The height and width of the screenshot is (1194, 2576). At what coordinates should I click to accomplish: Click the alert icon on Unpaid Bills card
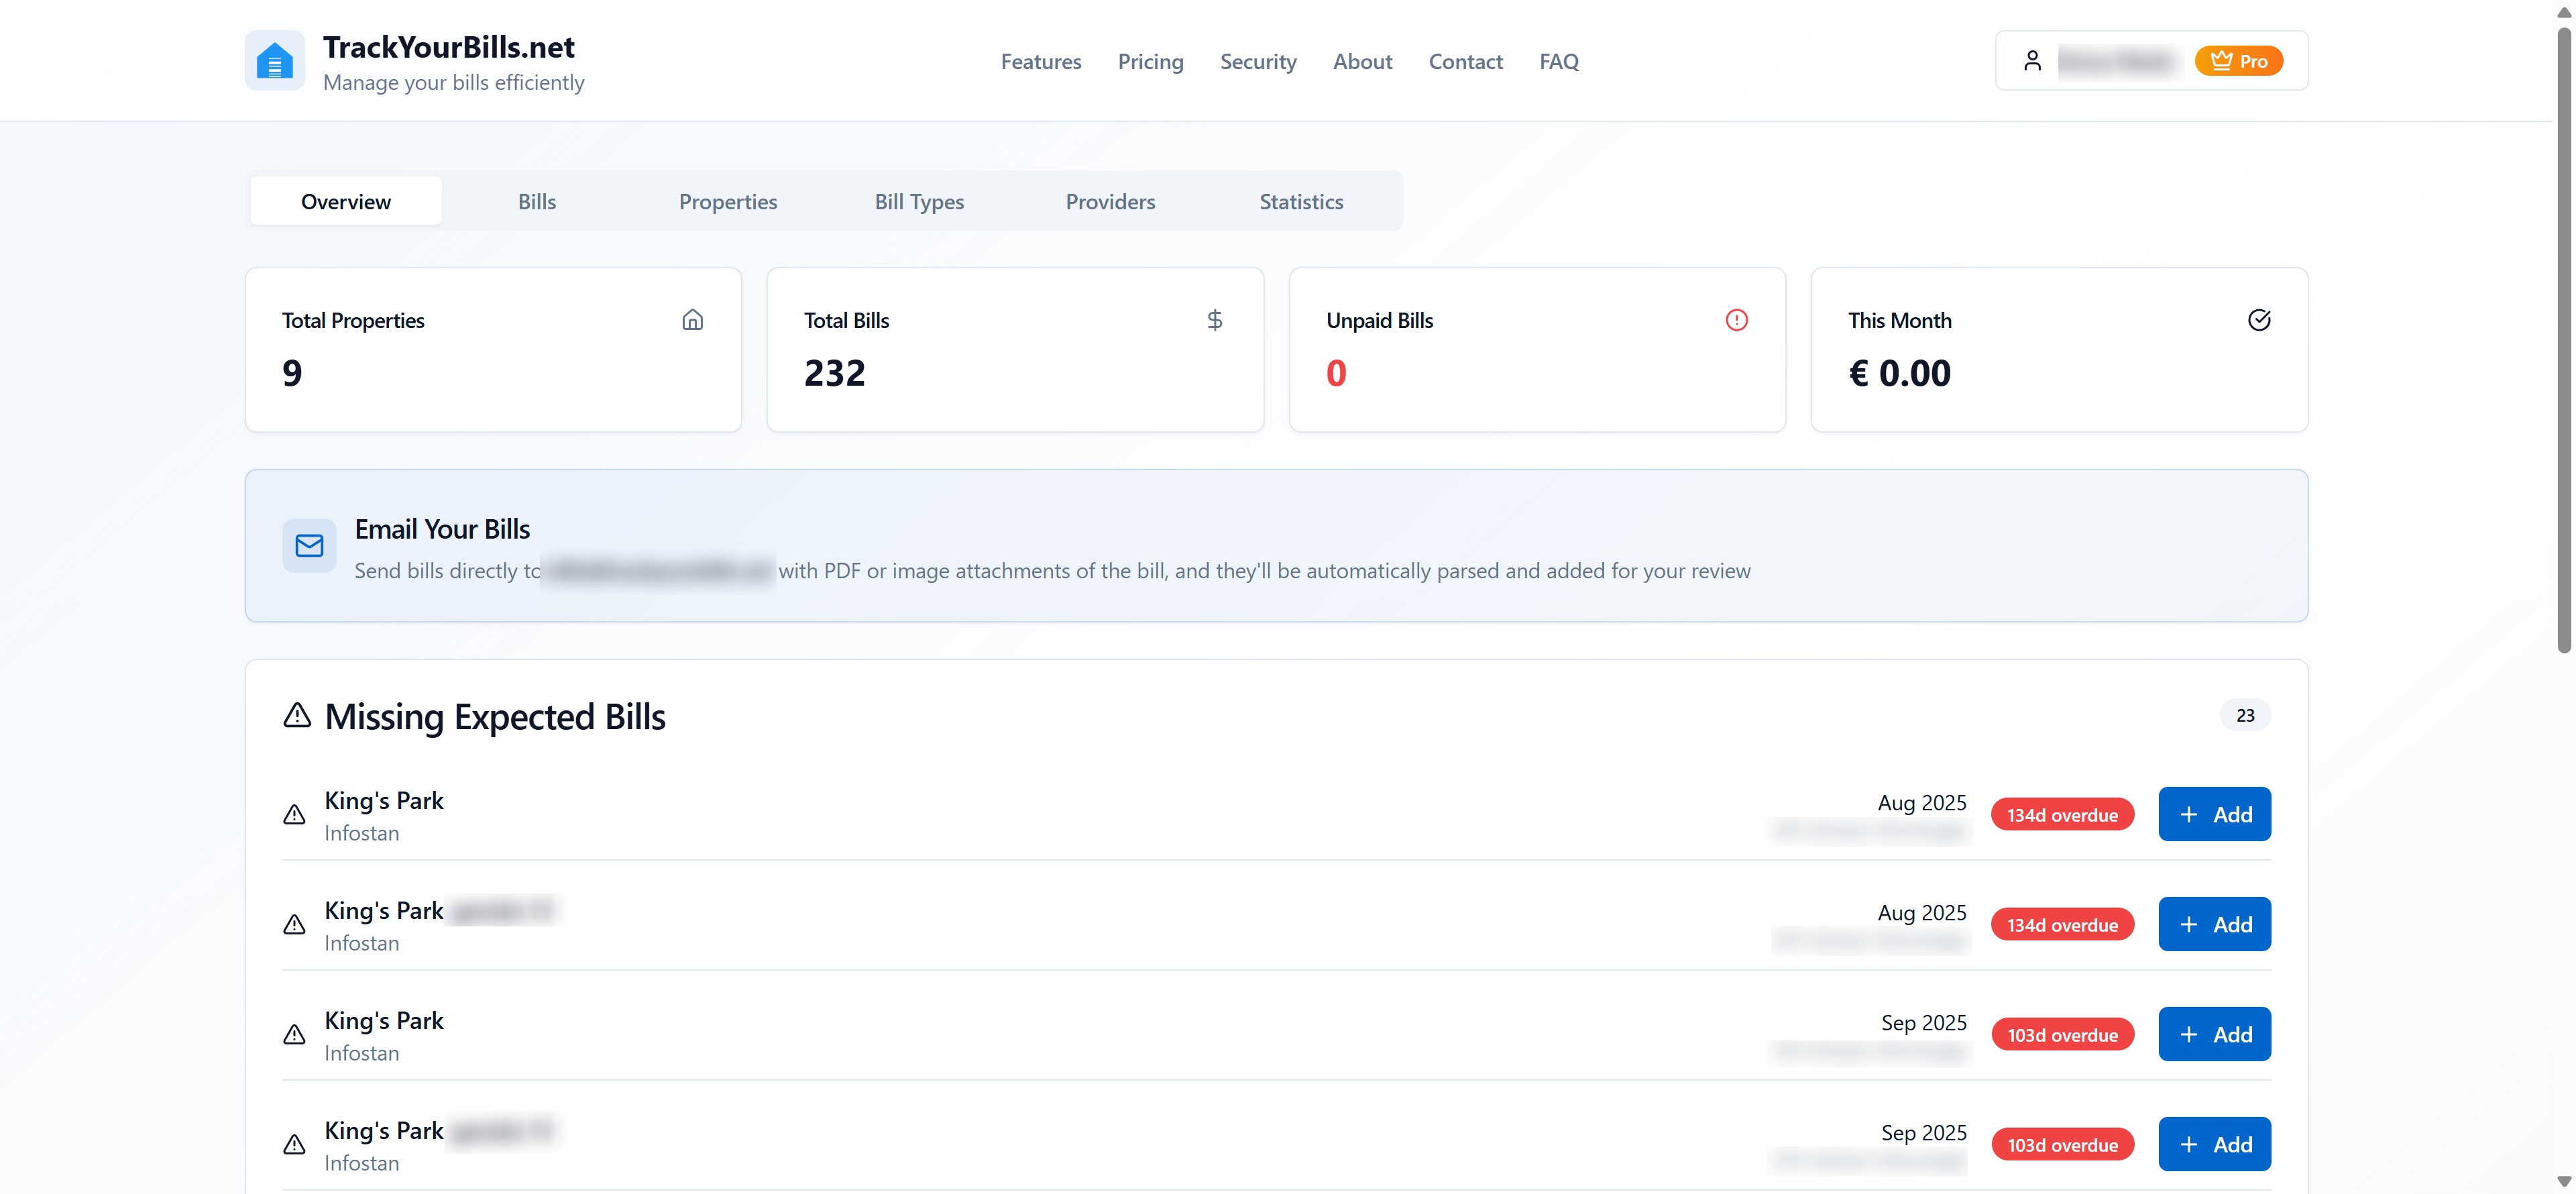click(x=1737, y=320)
